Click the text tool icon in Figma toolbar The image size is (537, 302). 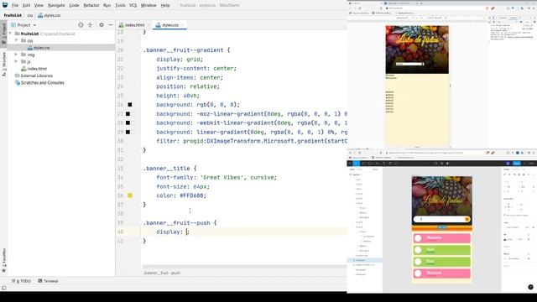384,164
